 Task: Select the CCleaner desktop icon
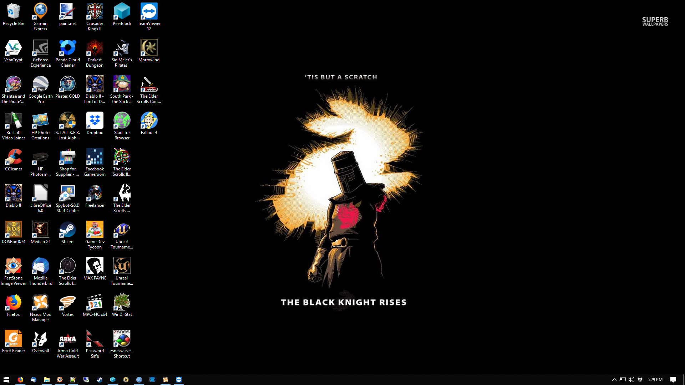click(14, 160)
